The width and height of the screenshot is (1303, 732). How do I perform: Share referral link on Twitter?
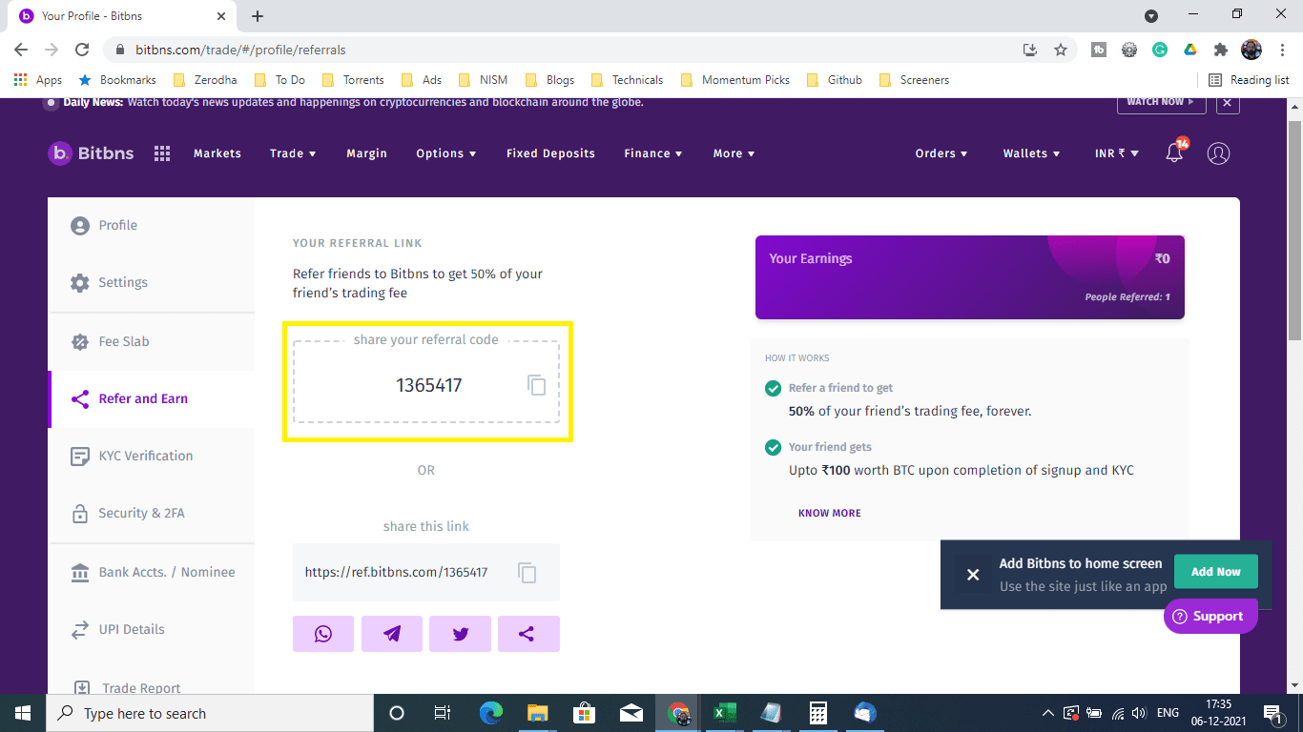pyautogui.click(x=460, y=633)
